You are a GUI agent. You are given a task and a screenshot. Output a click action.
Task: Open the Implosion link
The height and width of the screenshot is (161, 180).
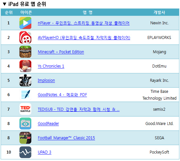pyautogui.click(x=46, y=80)
